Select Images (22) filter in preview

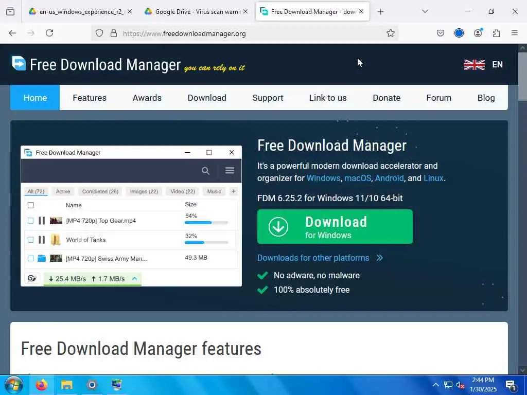[144, 191]
